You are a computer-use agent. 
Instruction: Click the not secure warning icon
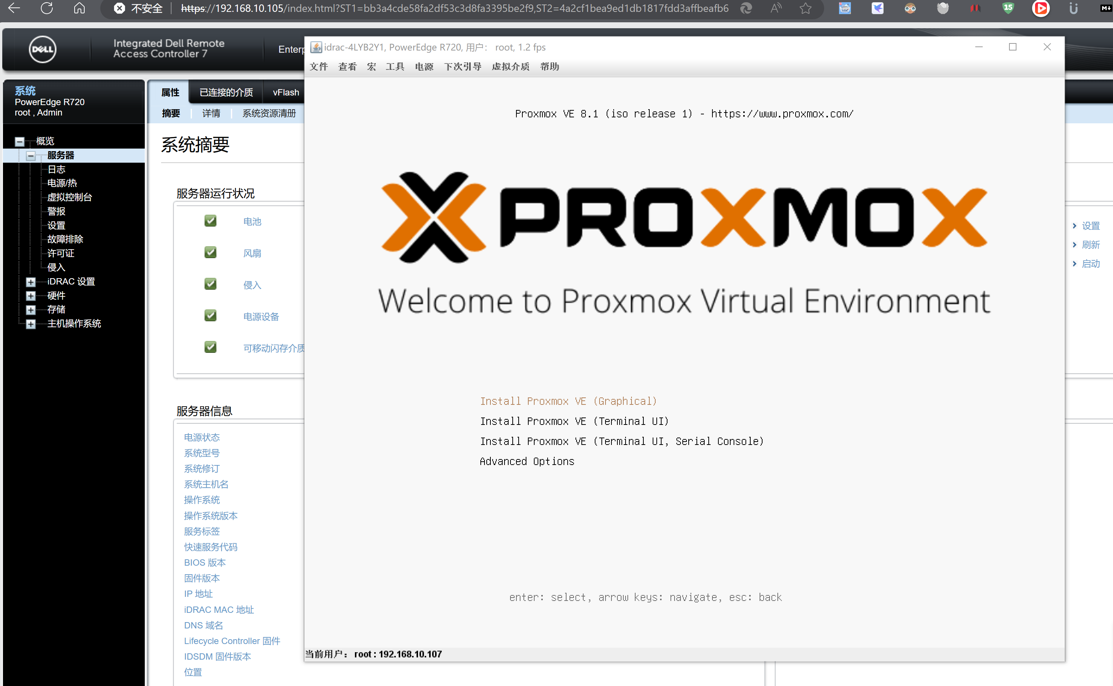[119, 8]
